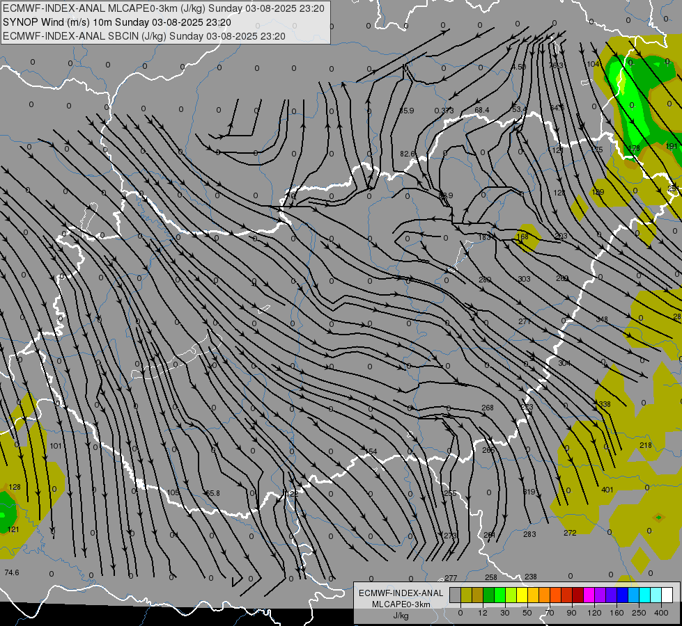Image resolution: width=682 pixels, height=626 pixels.
Task: Click the purple legend swatch
Action: [x=600, y=595]
